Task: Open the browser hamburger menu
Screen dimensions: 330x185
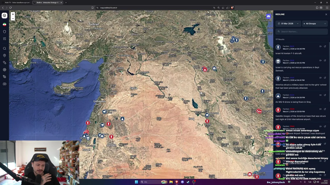Action: [x=327, y=8]
